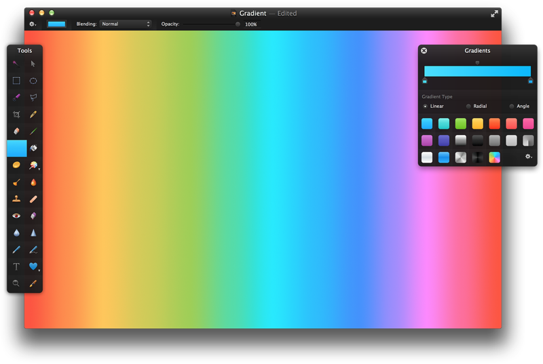The width and height of the screenshot is (543, 364).
Task: Close the Gradients palette
Action: 424,50
